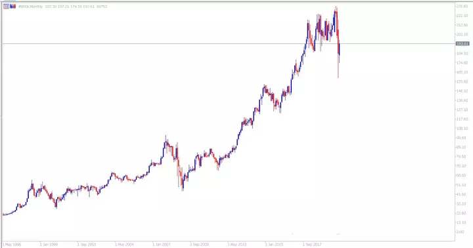Image resolution: width=473 pixels, height=248 pixels.
Task: Click the 146.10 price scale label
Action: (462, 91)
